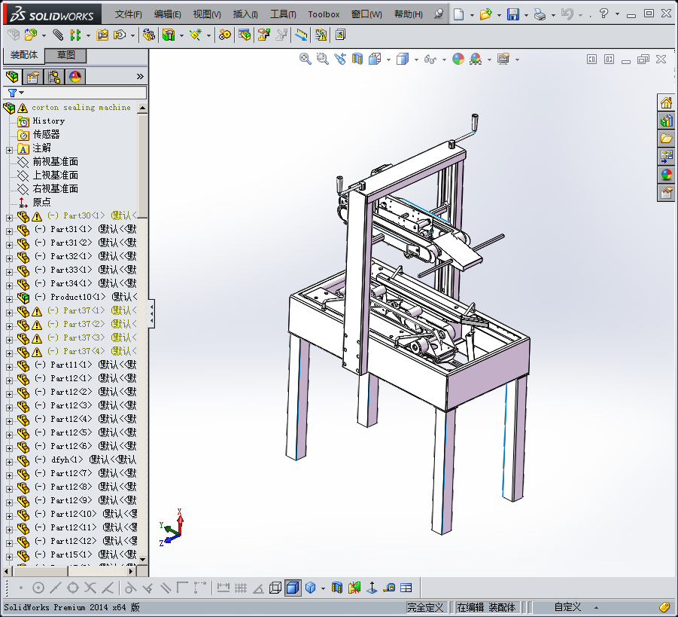Expand the 注解 folder in tree
Viewport: 678px width, 617px height.
9,150
